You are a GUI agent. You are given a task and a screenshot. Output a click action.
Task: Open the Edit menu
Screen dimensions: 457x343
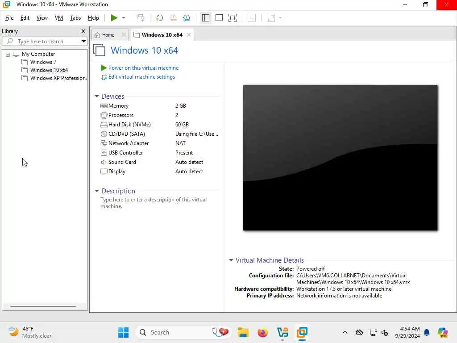pos(25,18)
